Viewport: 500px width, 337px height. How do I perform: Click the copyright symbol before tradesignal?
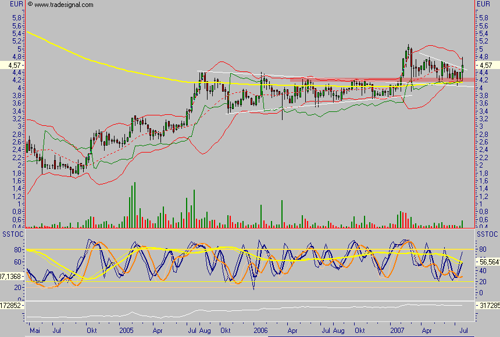(30, 5)
